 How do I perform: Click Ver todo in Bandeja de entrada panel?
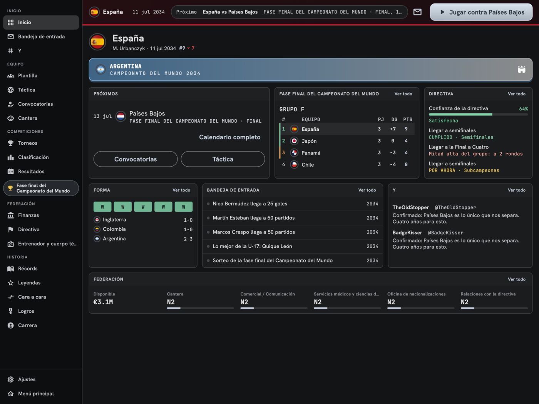(x=367, y=190)
